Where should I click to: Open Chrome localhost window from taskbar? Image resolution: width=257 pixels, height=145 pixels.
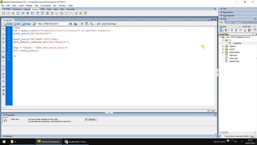click(x=75, y=142)
